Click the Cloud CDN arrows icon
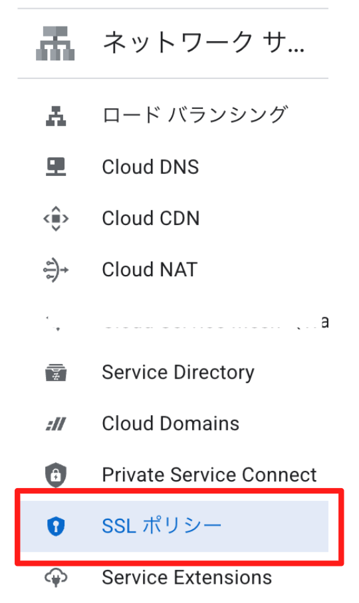The width and height of the screenshot is (359, 603). [56, 218]
